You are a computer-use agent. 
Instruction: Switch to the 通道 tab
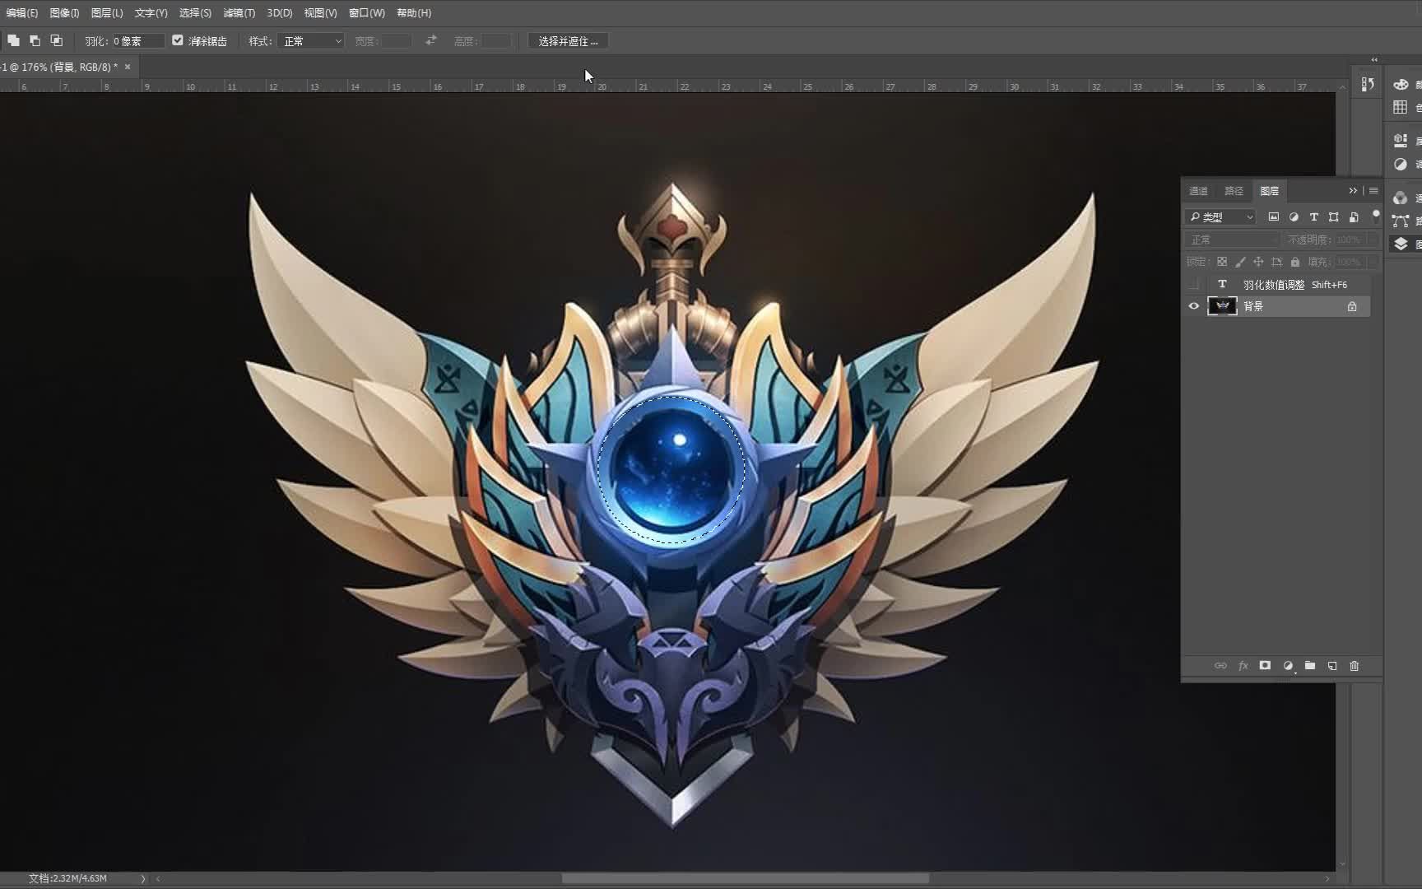point(1198,191)
